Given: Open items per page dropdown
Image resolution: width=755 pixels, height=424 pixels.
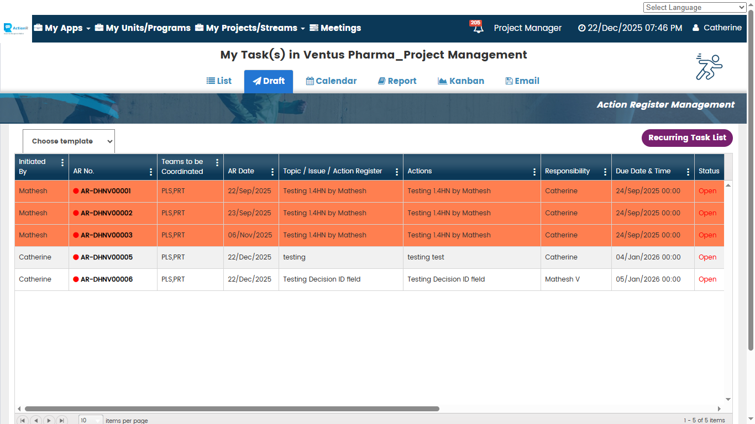Looking at the screenshot, I should point(91,420).
